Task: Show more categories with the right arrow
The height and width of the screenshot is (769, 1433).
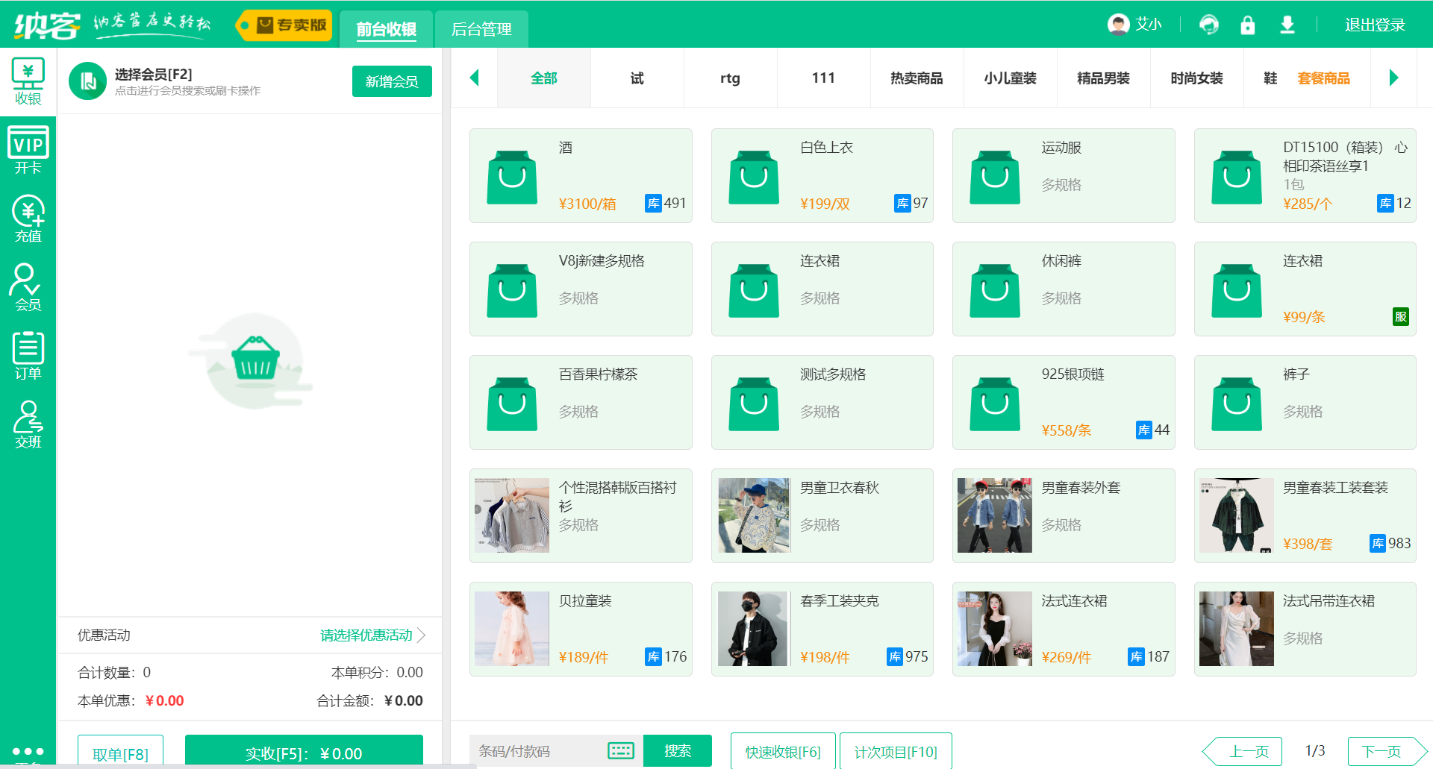Action: (1395, 78)
